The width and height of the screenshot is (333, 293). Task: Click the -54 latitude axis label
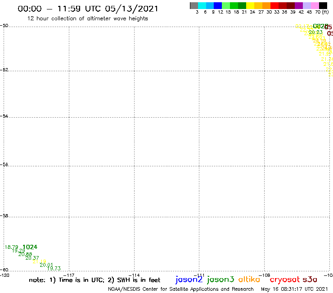pyautogui.click(x=4, y=116)
